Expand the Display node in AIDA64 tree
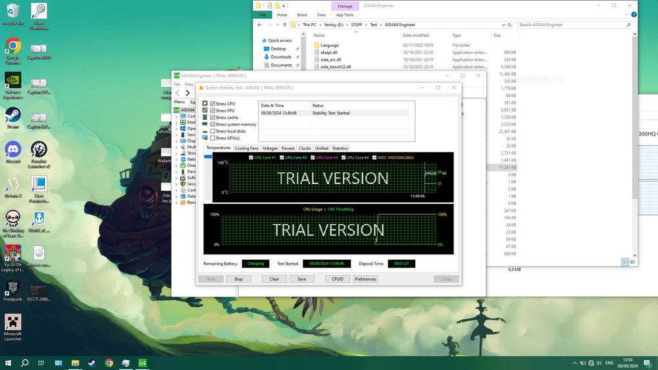The width and height of the screenshot is (658, 370). tap(176, 141)
